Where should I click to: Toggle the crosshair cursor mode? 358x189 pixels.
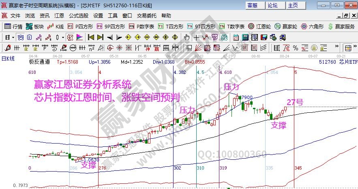(196, 37)
